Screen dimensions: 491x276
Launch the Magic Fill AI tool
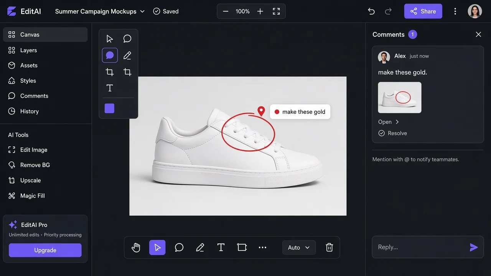45,196
